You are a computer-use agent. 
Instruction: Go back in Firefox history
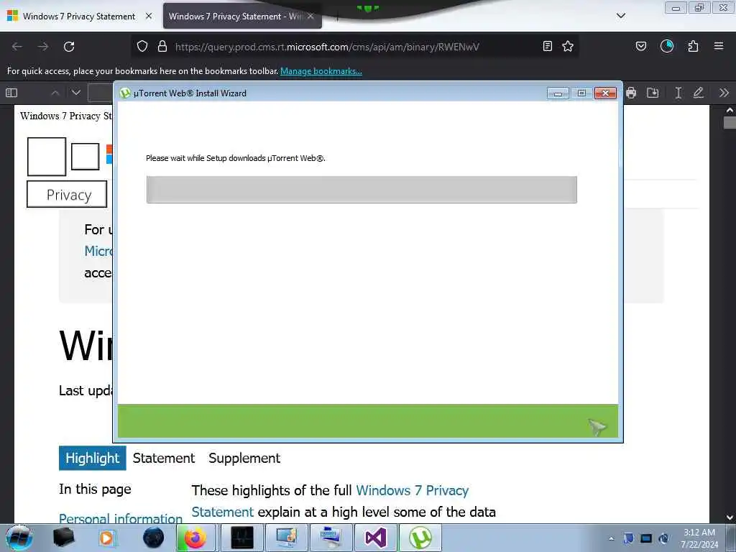tap(17, 47)
